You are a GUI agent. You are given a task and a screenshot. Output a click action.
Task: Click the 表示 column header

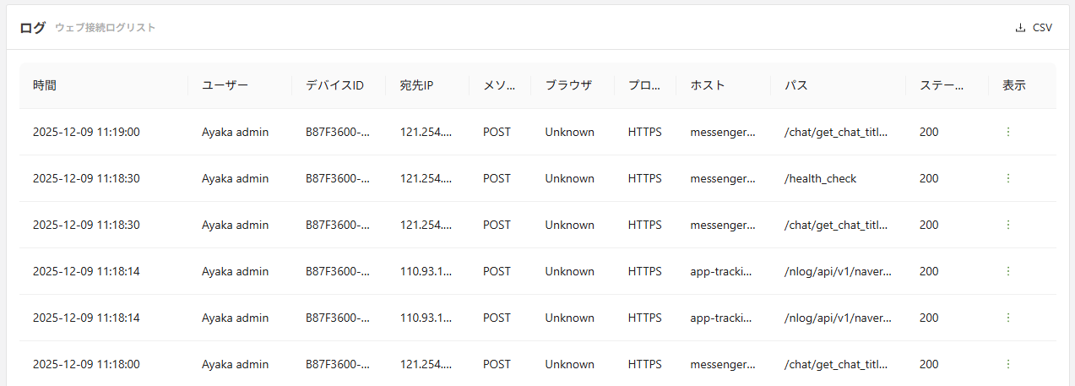1014,85
